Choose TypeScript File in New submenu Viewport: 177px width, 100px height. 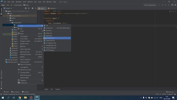click(x=57, y=41)
